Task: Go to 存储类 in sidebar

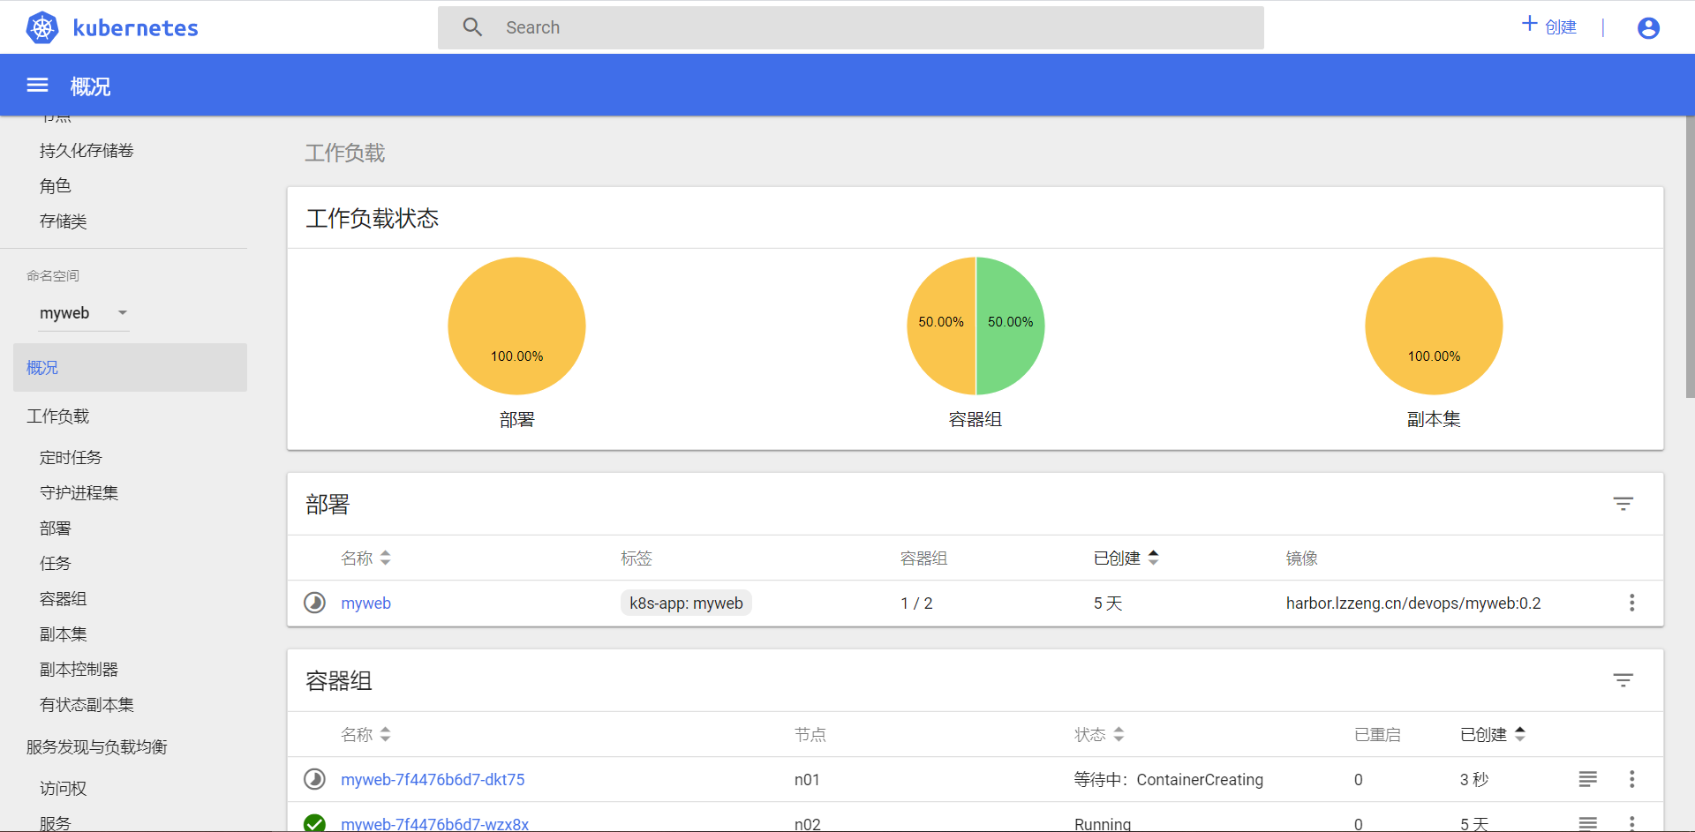Action: point(63,221)
